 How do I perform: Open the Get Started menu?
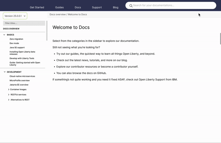tap(37, 7)
